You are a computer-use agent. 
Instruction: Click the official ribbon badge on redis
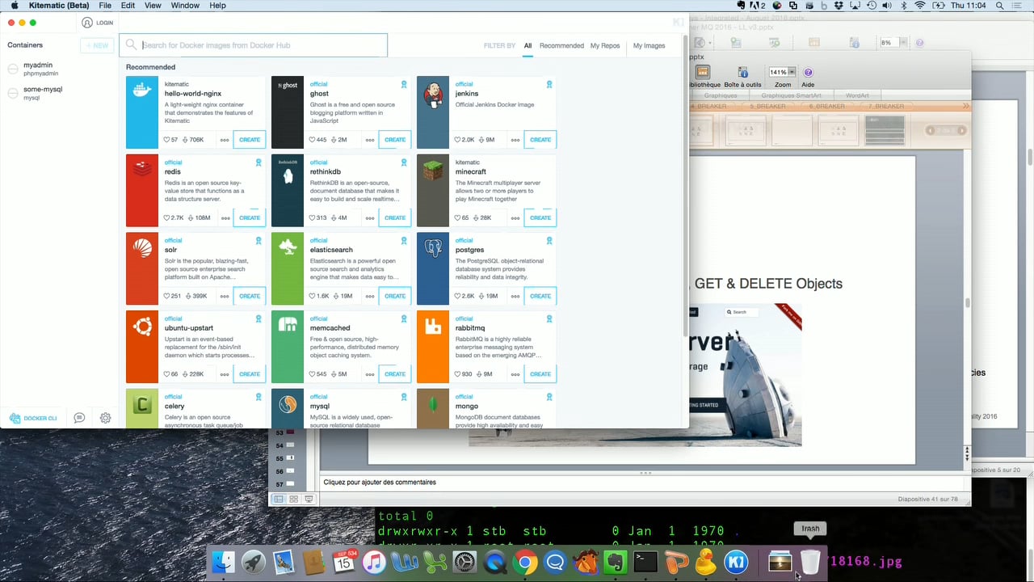coord(258,162)
